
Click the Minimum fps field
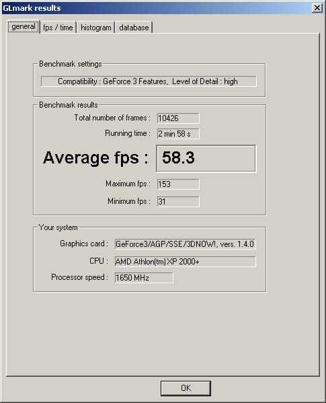[178, 202]
